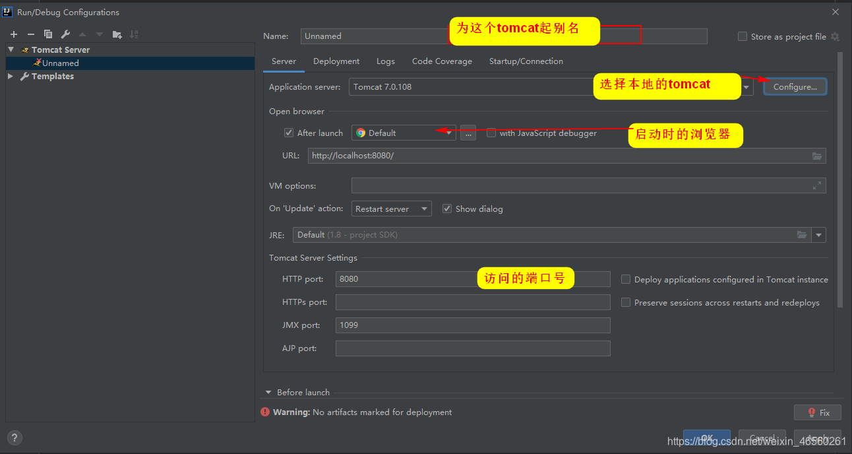Click the URL input field
852x454 pixels.
point(566,156)
